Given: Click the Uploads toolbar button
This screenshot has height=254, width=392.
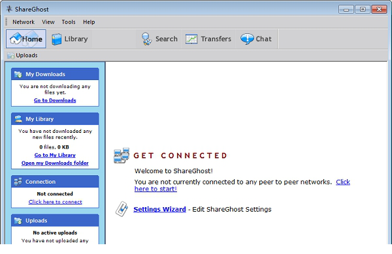Looking at the screenshot, I should pyautogui.click(x=22, y=55).
